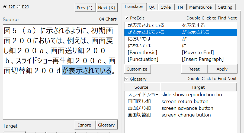The image size is (244, 133).
Task: Toggle the Glossary checkbox
Action: click(127, 79)
